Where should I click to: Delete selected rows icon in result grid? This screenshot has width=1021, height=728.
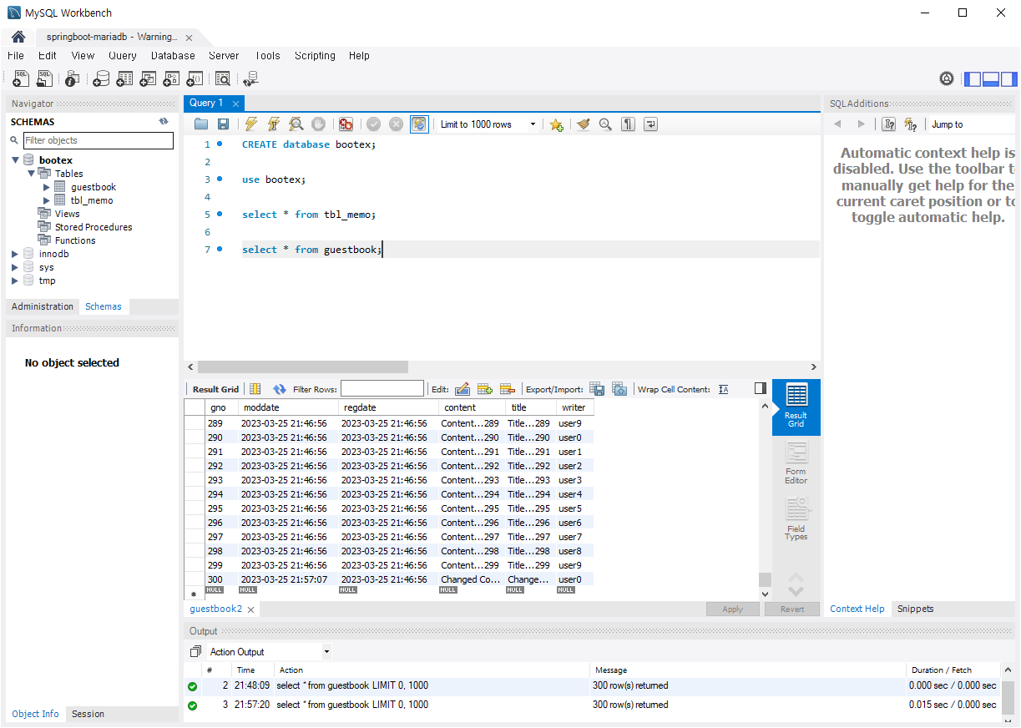pos(507,389)
